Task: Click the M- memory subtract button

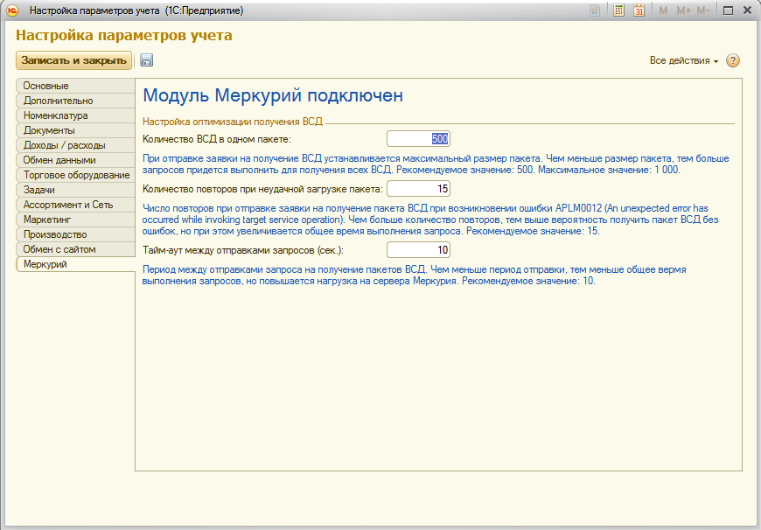Action: click(x=703, y=10)
